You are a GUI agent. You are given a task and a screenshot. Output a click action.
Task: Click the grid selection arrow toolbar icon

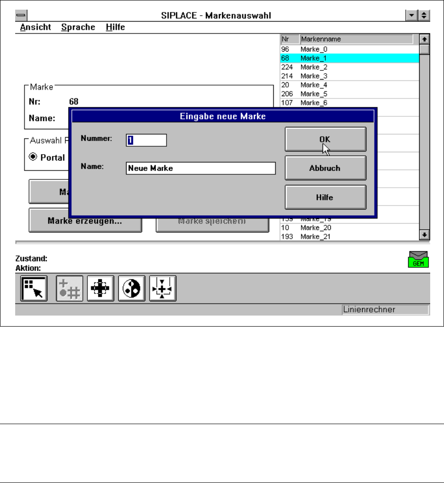[x=34, y=288]
